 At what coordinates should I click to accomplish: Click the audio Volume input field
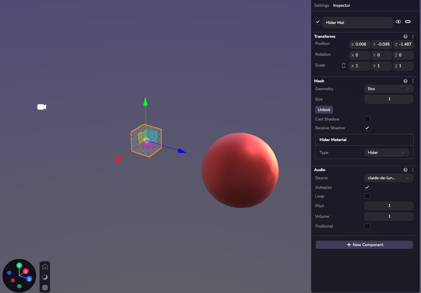click(x=389, y=216)
